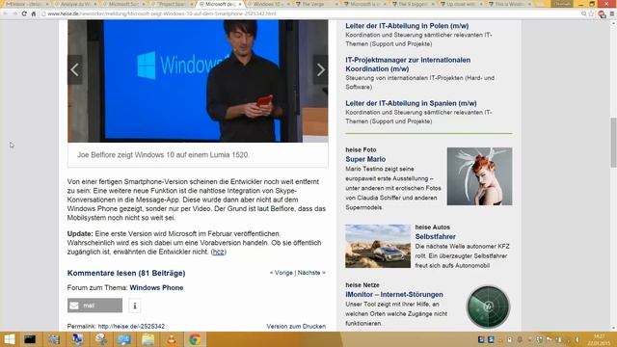Open permalink http://heise.de/-2525342
The width and height of the screenshot is (617, 347).
(131, 326)
